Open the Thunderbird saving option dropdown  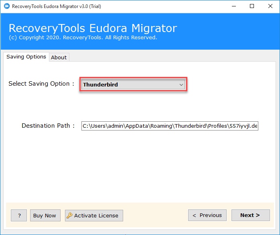tap(133, 84)
